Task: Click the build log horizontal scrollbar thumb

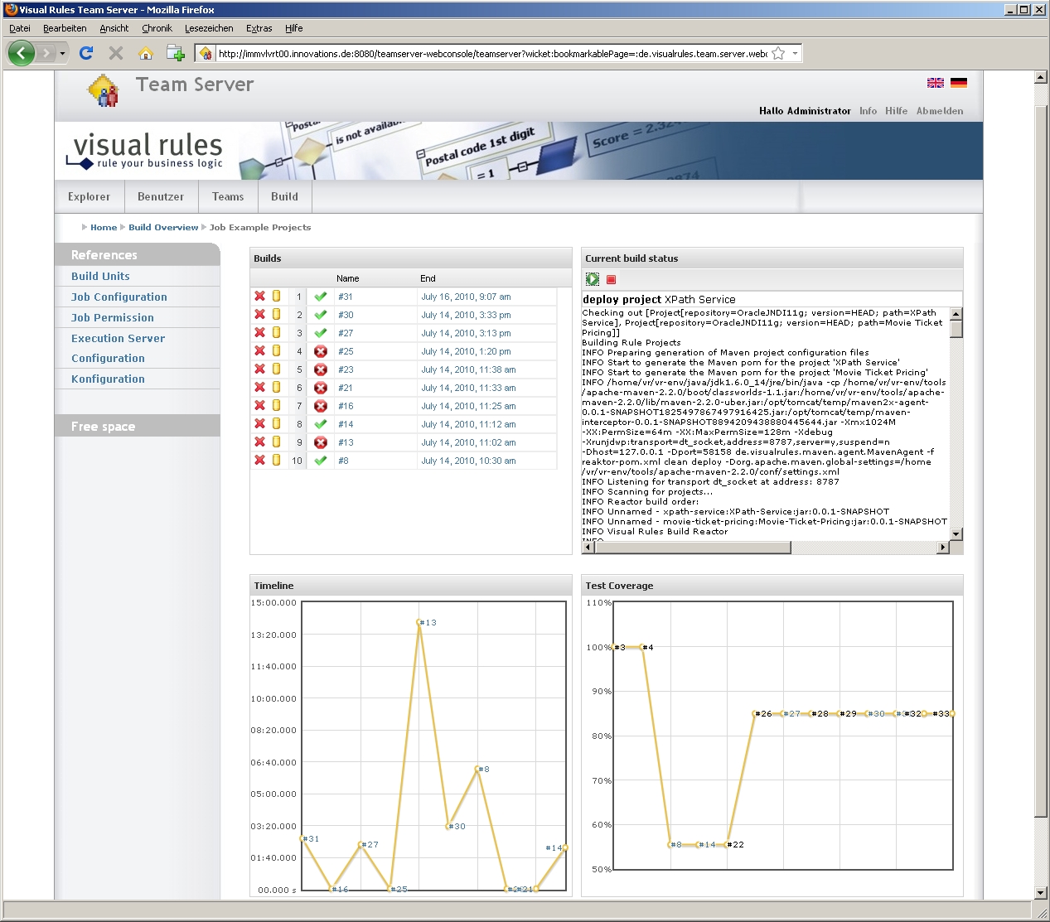Action: coord(693,547)
